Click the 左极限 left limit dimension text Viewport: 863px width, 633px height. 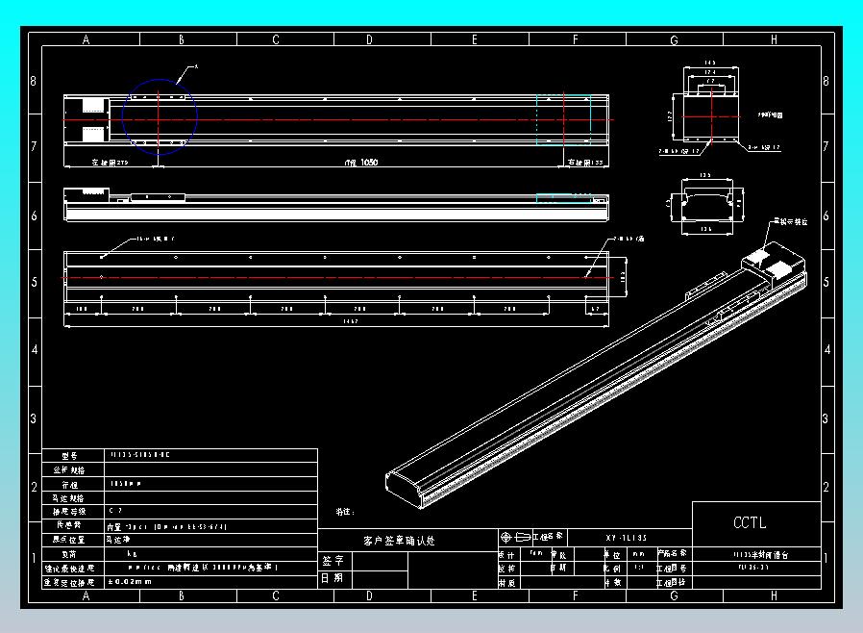click(x=111, y=163)
